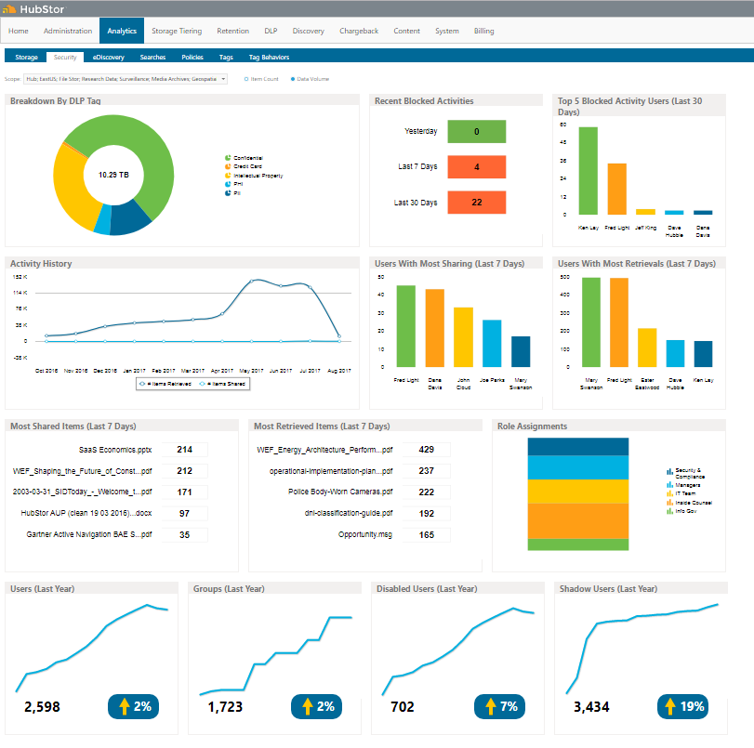754x748 pixels.
Task: Click the WEF_Energy_Architecture_Perform...pdf item
Action: (324, 450)
